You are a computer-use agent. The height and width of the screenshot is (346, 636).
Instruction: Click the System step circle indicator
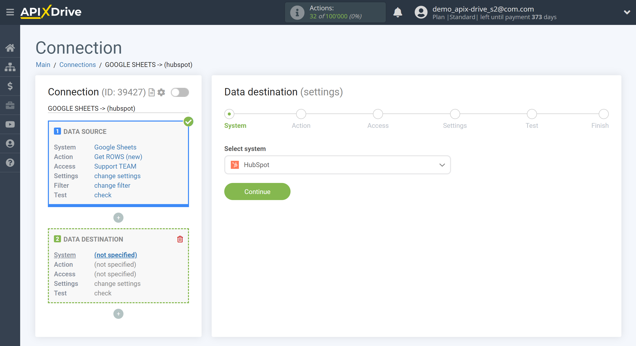point(229,114)
